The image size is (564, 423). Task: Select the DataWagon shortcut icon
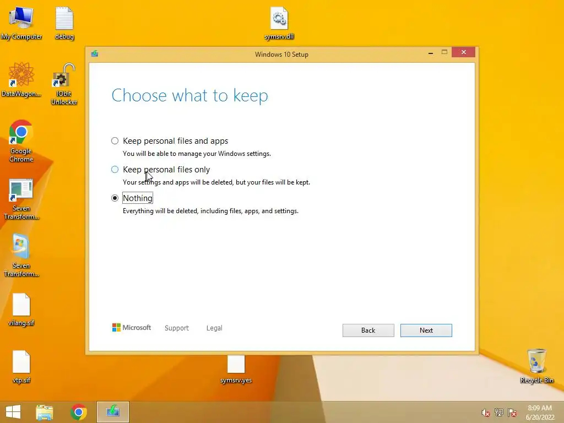tap(21, 80)
